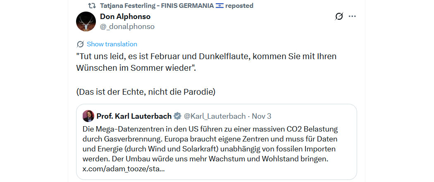Viewport: 434px width, 182px height.
Task: Click the Prof. Karl Lauterbach name
Action: (134, 116)
